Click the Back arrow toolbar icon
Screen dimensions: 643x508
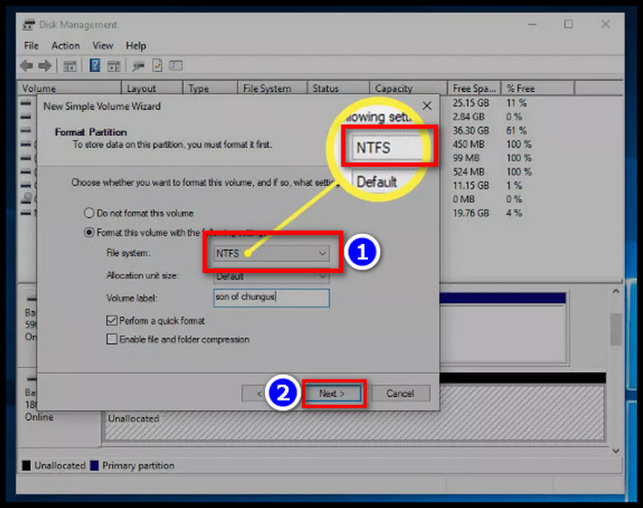26,66
